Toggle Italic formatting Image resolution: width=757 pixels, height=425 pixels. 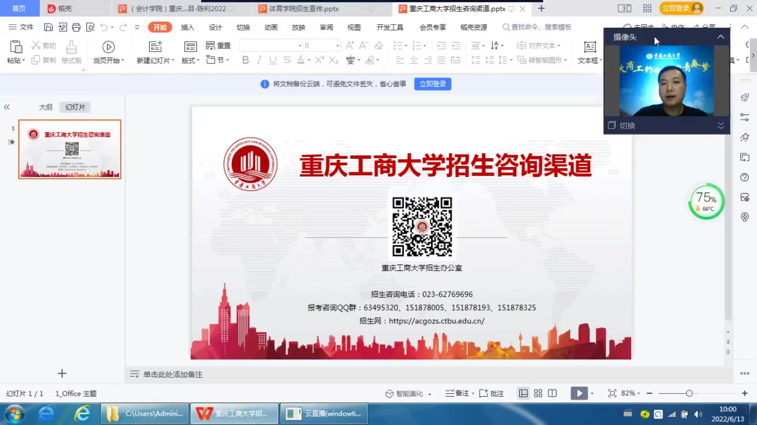pyautogui.click(x=259, y=60)
